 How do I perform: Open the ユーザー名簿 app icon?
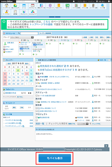(94, 6)
